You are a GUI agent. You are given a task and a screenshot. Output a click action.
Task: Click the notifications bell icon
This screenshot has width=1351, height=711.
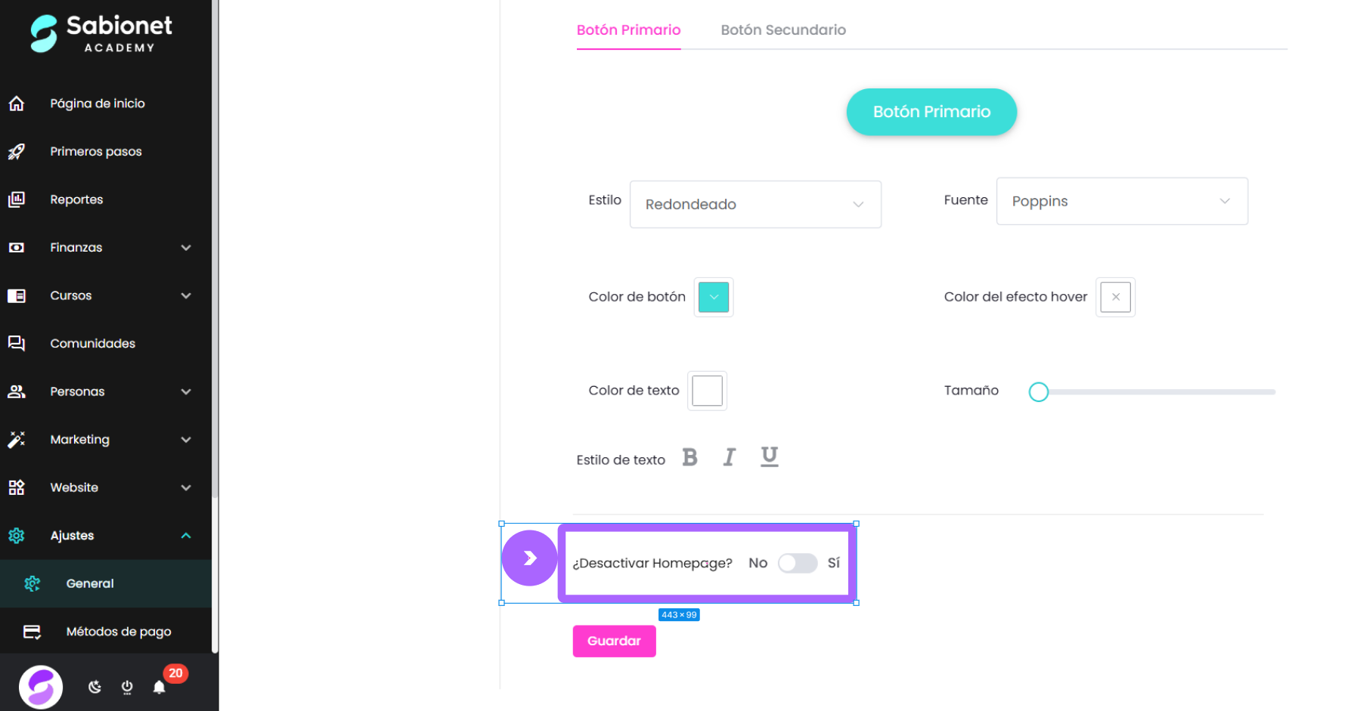pos(159,687)
